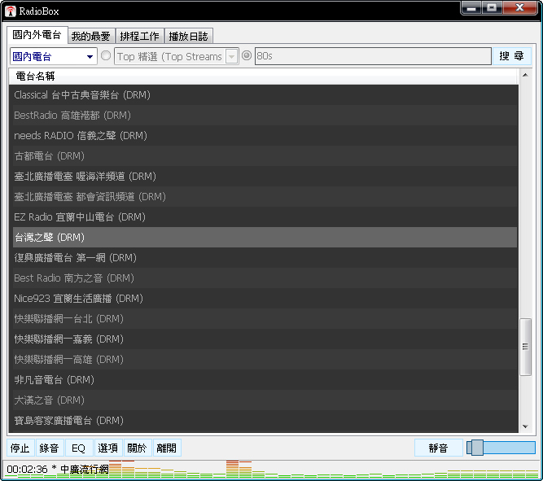Open the Top 精選 (Top Streams) combo box
Screen dimensions: 543x481
[x=177, y=56]
